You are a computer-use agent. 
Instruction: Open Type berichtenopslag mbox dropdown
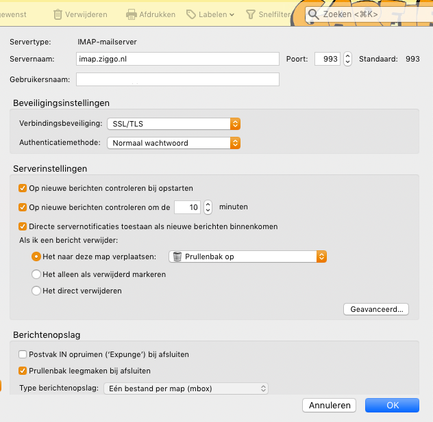(x=186, y=388)
